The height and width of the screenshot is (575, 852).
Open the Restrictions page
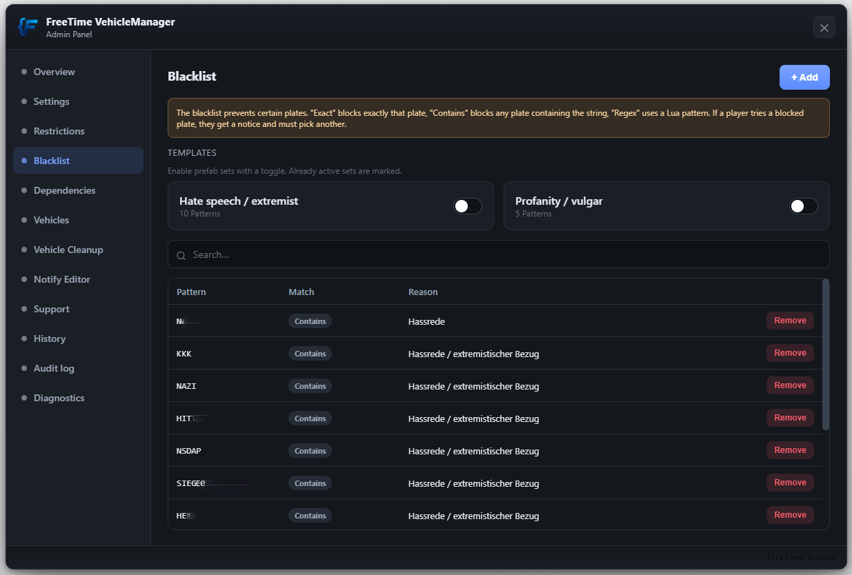[x=78, y=131]
